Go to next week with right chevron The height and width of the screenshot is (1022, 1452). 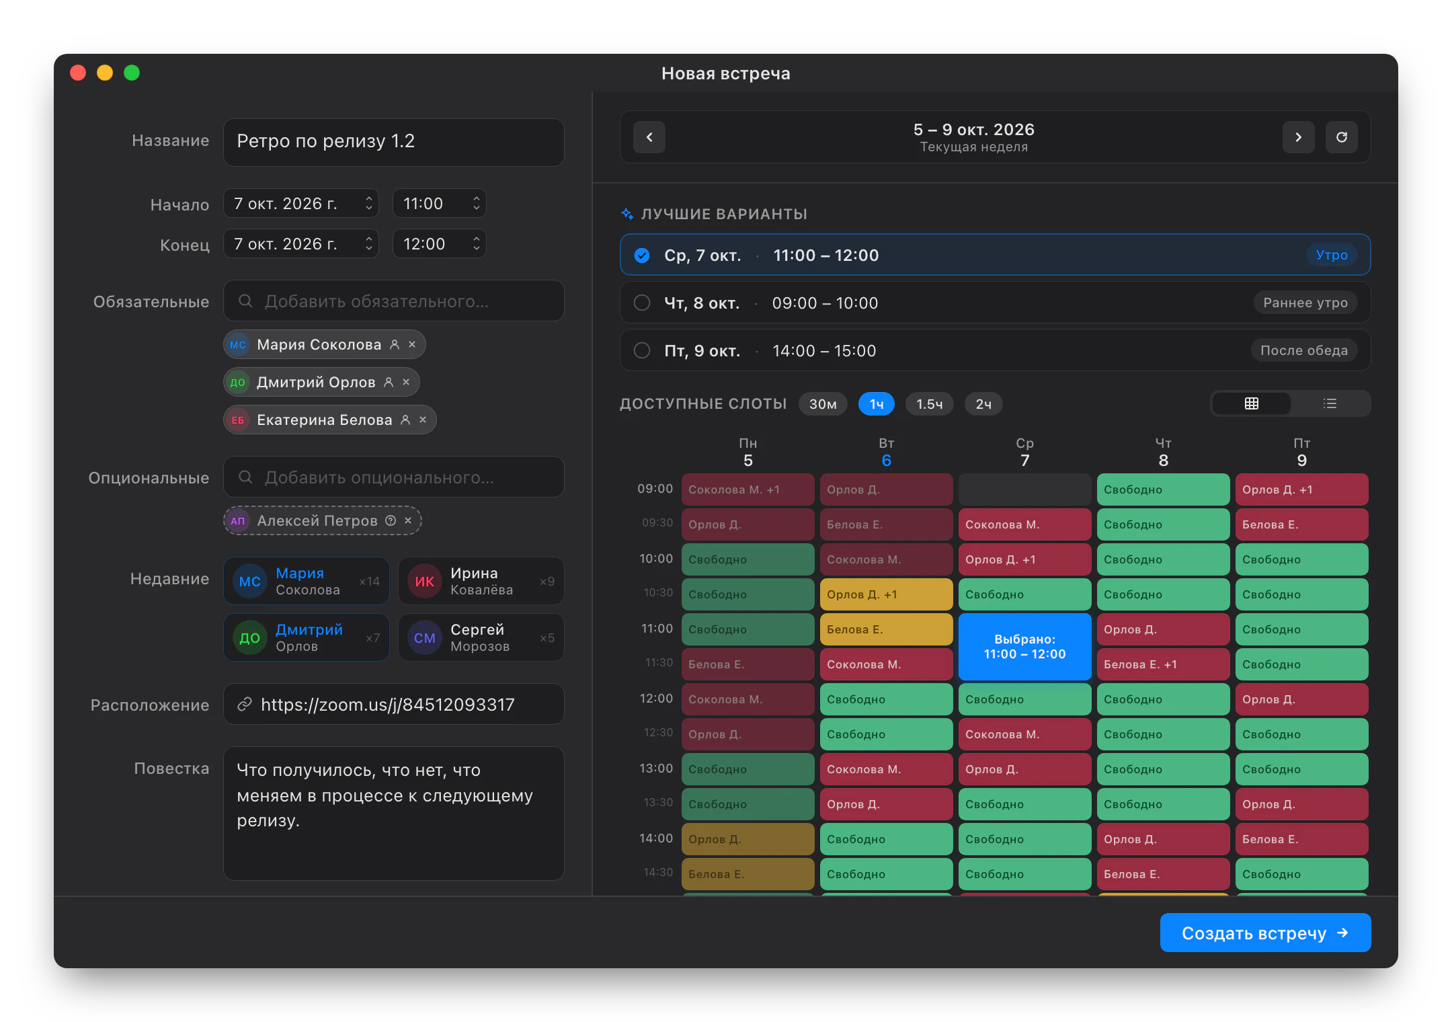(x=1298, y=137)
